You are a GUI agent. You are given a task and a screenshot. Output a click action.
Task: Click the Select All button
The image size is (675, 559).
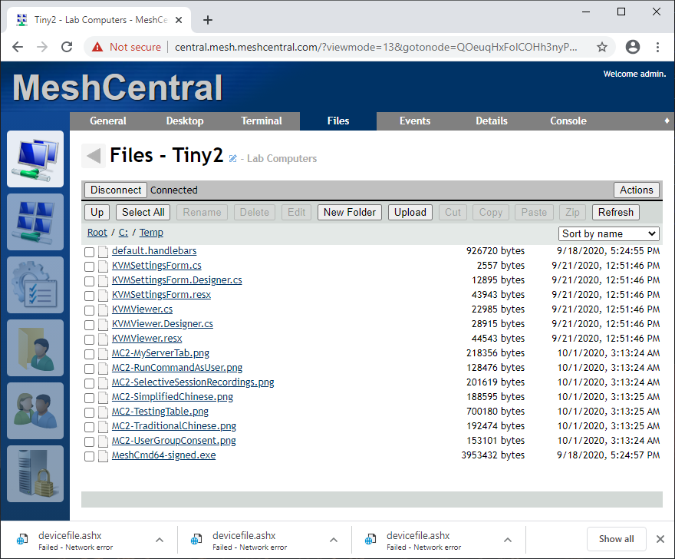tap(143, 213)
